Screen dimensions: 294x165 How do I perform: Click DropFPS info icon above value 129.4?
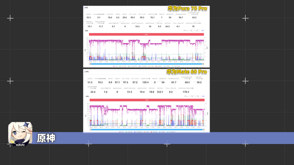149,78
